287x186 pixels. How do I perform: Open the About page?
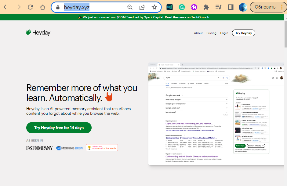pos(198,33)
